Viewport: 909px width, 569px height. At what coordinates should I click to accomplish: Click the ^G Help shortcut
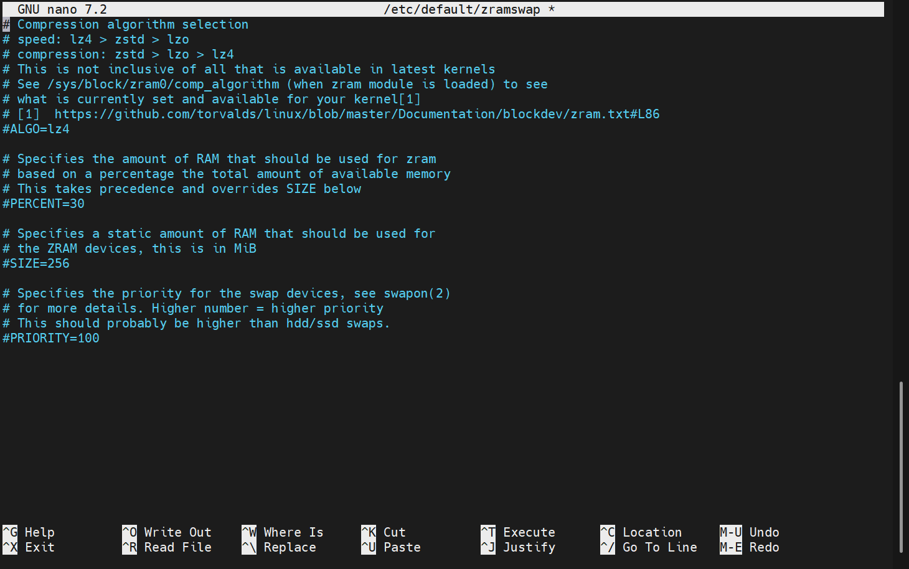tap(29, 532)
